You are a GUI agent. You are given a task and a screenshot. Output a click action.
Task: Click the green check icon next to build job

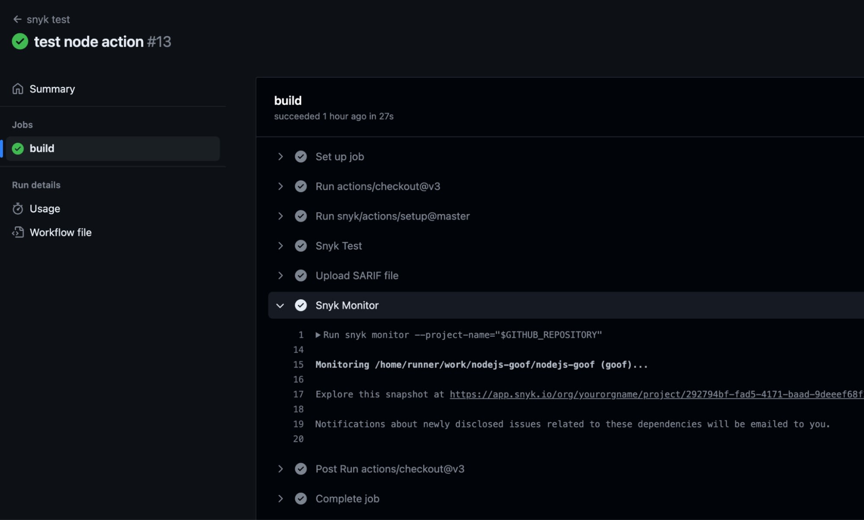[x=18, y=148]
